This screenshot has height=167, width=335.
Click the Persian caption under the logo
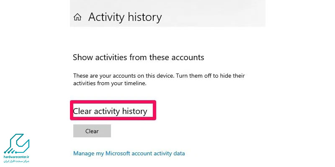(16, 161)
